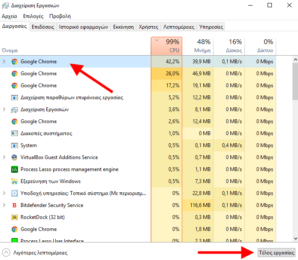Screen dimensions: 298x260
Task: Select the 19,1 MB memory cell
Action: click(198, 86)
